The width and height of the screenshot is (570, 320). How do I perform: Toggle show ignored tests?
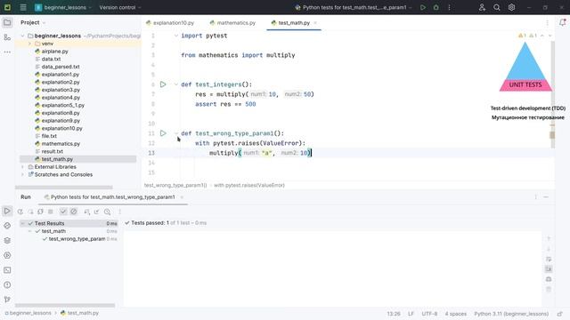(74, 212)
